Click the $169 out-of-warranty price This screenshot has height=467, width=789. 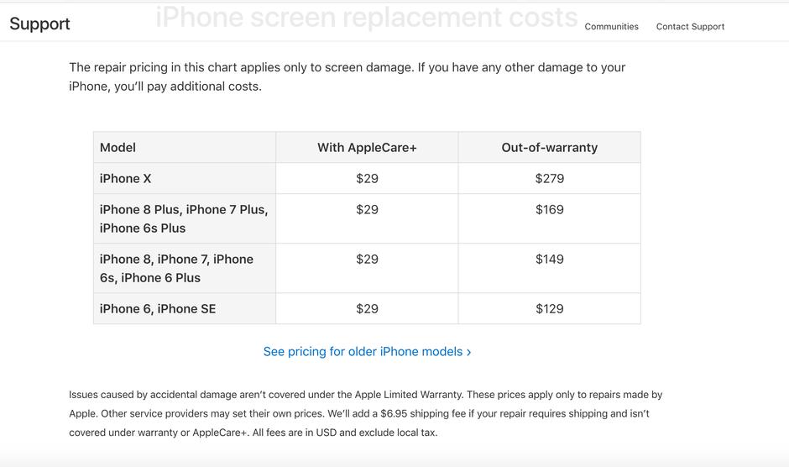tap(550, 210)
